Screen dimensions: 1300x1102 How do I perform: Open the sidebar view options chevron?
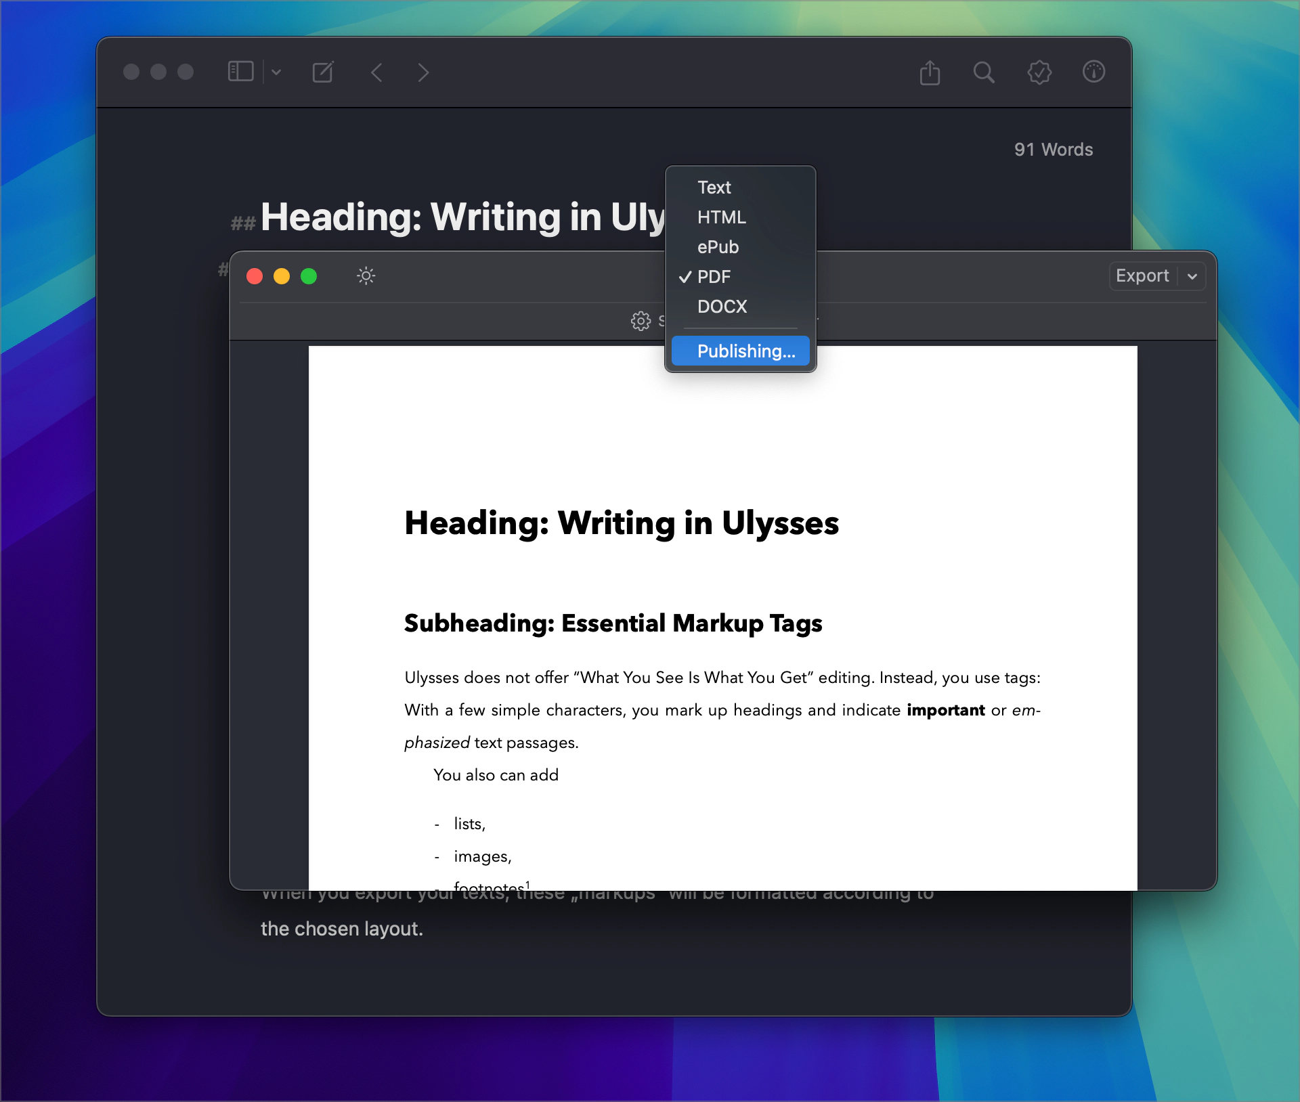(x=276, y=72)
